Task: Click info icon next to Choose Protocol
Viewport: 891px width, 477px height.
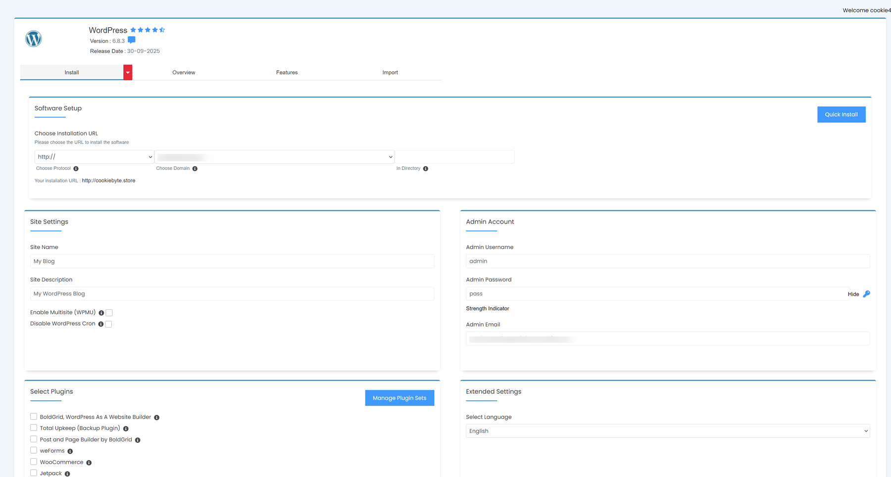Action: [76, 169]
